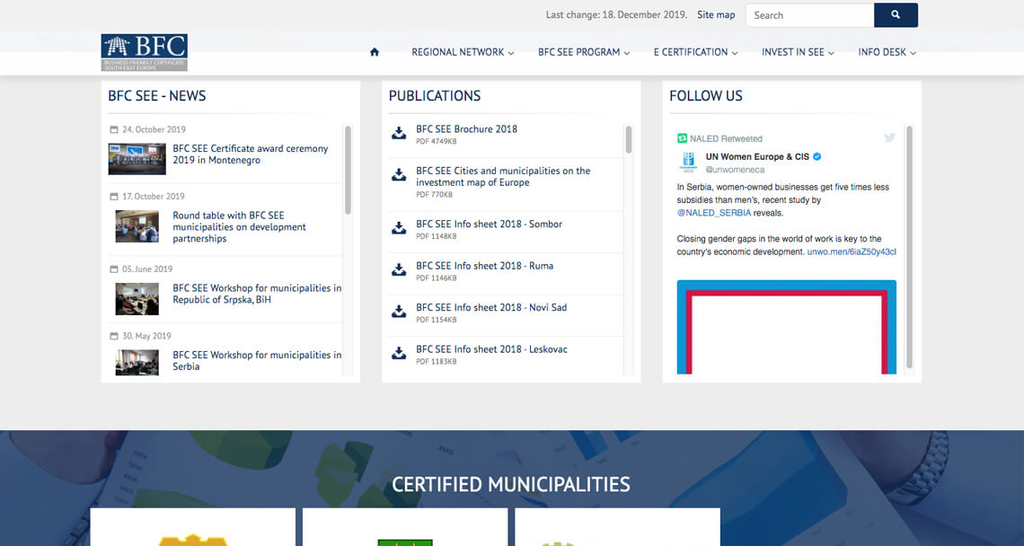Click the BFC logo in header
Screen dimensions: 1024x546
(145, 52)
